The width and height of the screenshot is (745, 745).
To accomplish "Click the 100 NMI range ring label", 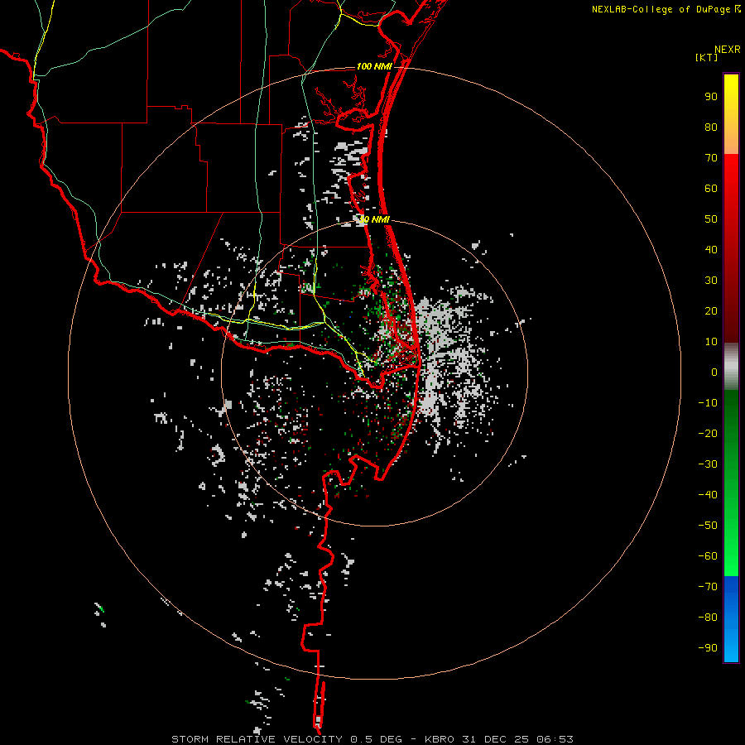I will (x=374, y=66).
